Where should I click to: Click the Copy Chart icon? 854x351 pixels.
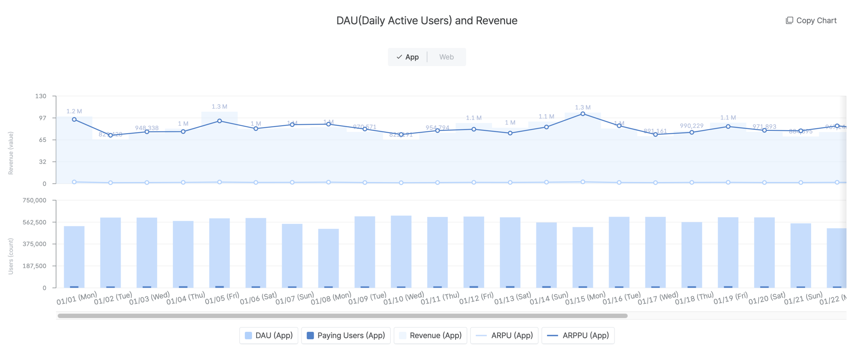point(789,21)
